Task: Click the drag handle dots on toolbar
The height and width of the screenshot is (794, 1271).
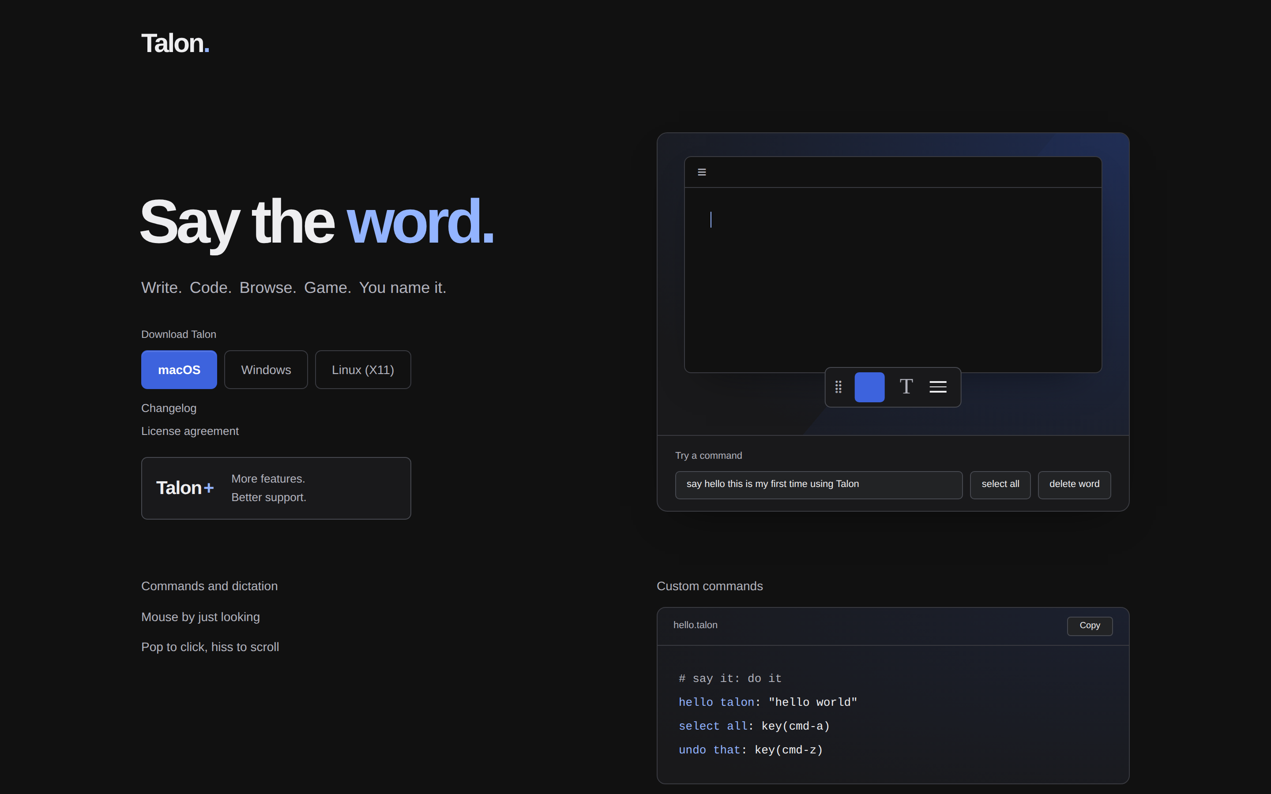Action: [x=838, y=387]
